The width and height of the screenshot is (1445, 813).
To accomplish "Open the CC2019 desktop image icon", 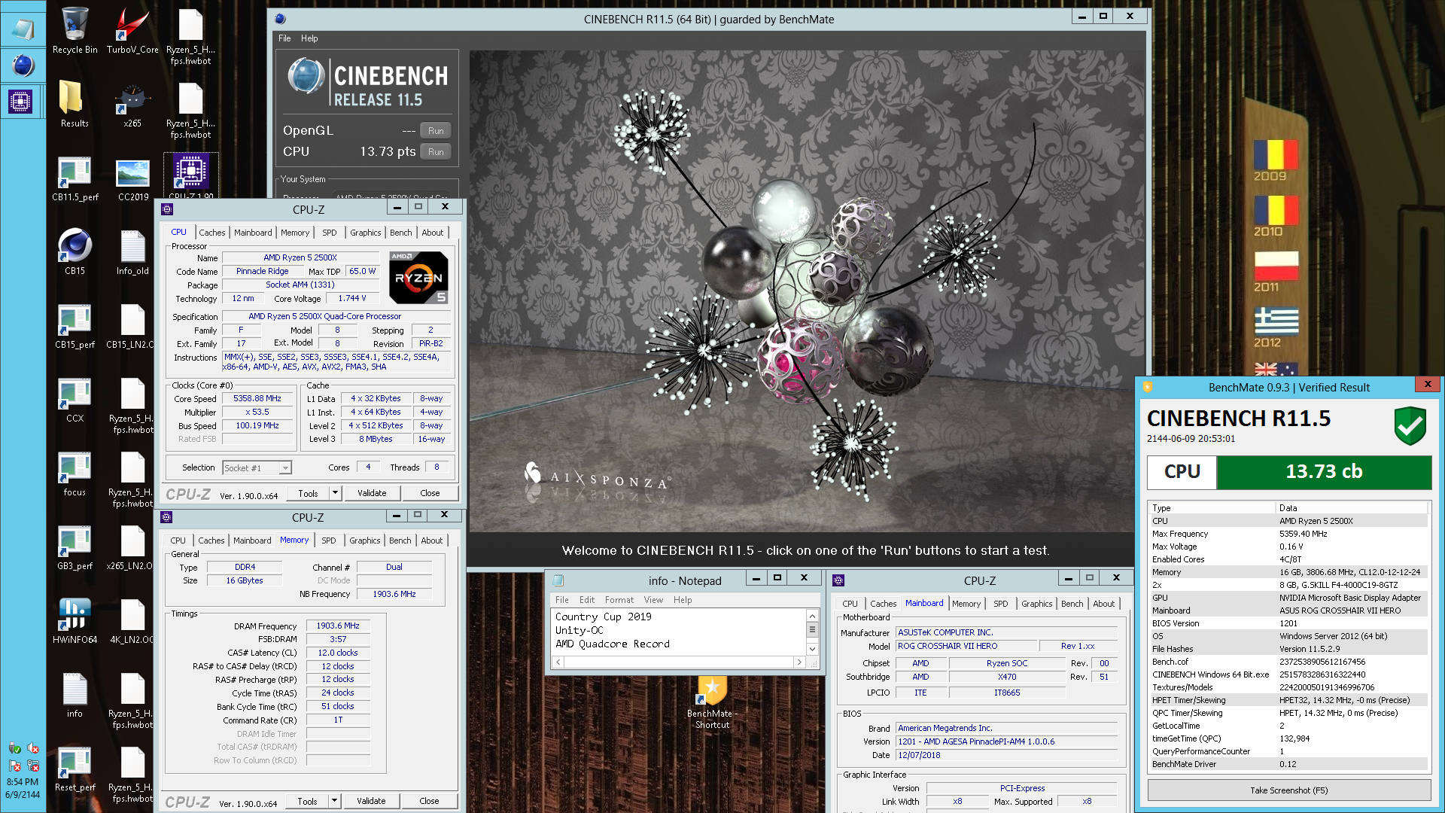I will coord(132,178).
